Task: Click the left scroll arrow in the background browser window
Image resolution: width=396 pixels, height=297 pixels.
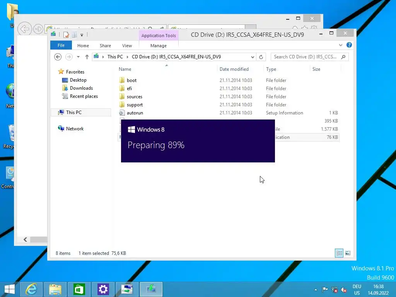Action: tap(25, 239)
